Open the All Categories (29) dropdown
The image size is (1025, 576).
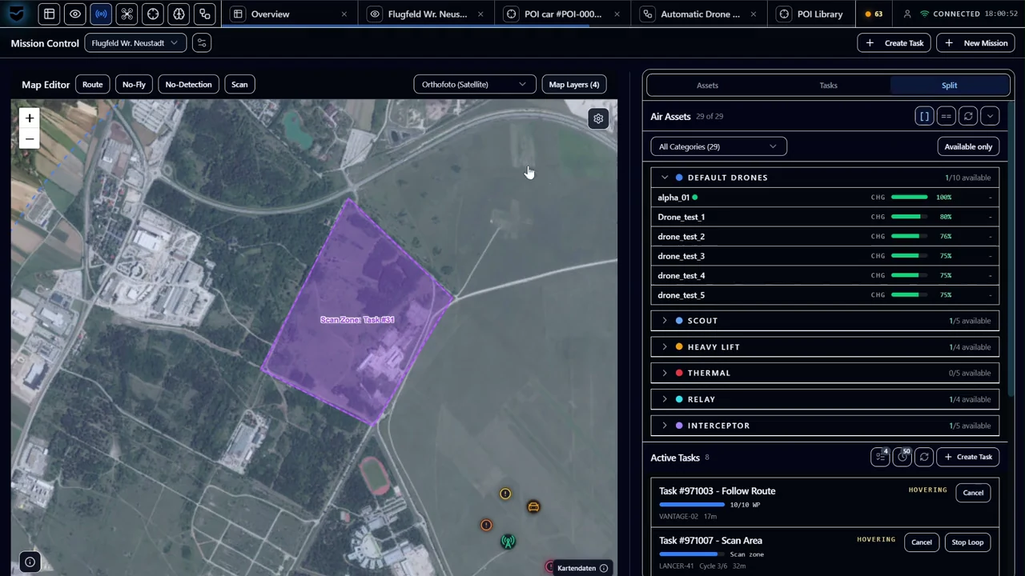pyautogui.click(x=718, y=146)
